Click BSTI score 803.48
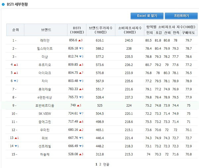199x168 pixels. (73, 81)
